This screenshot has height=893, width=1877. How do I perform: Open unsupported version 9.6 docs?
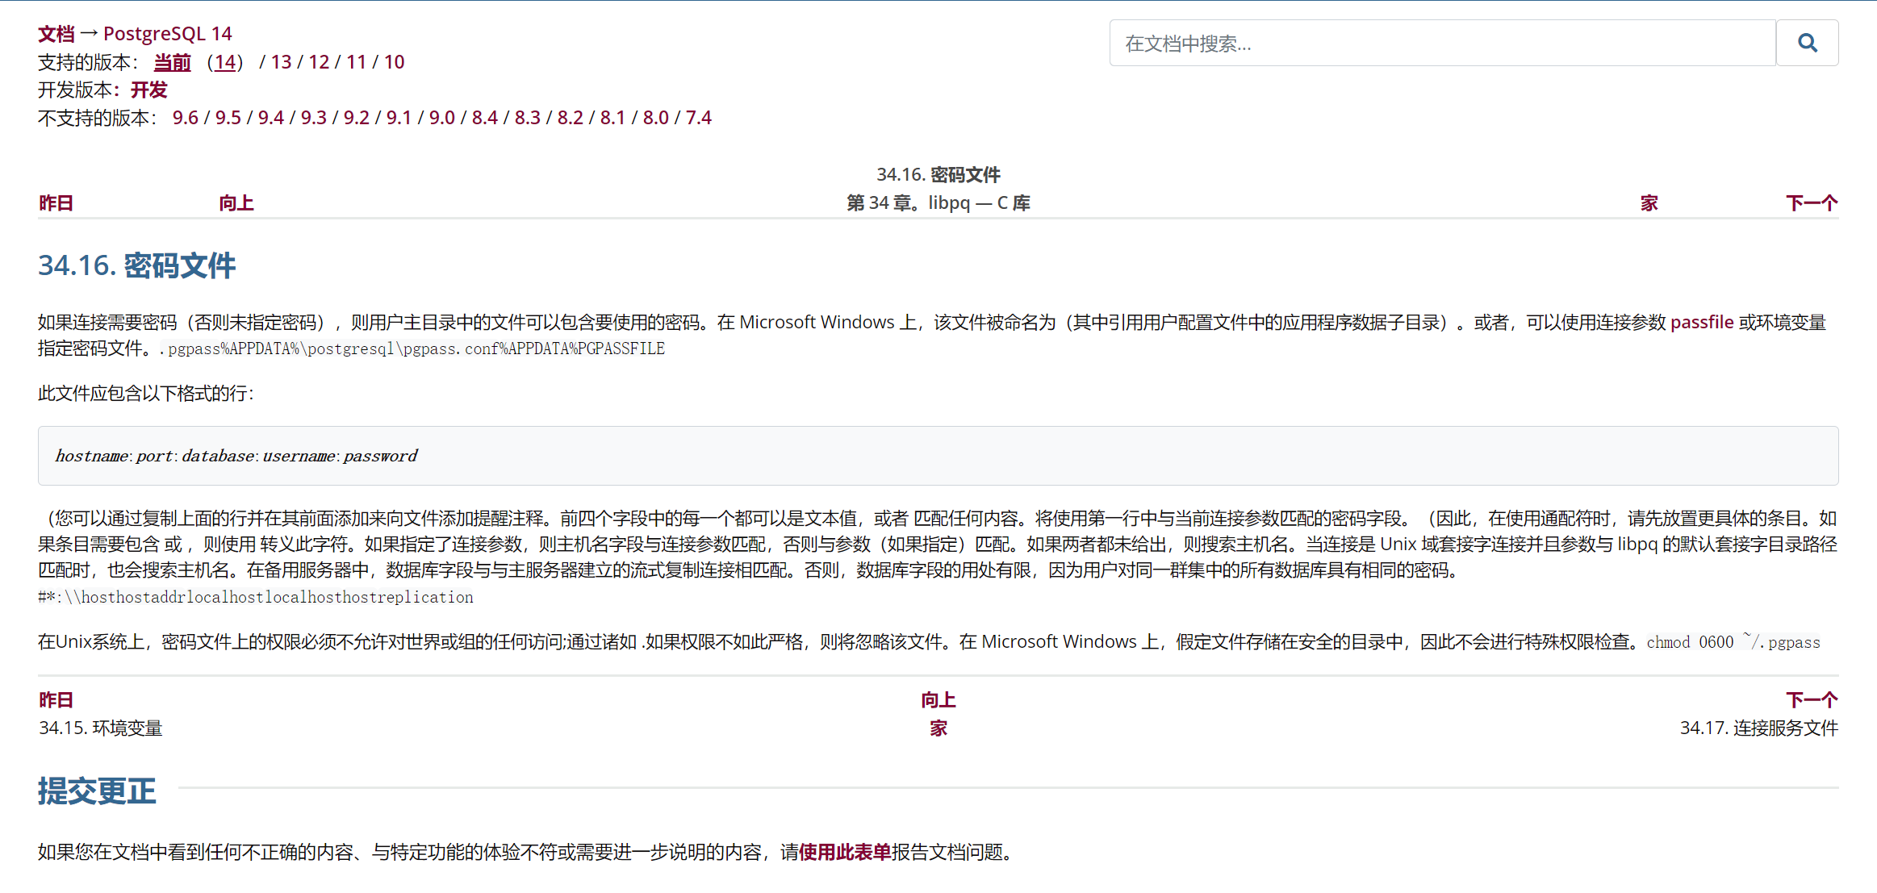pos(185,118)
